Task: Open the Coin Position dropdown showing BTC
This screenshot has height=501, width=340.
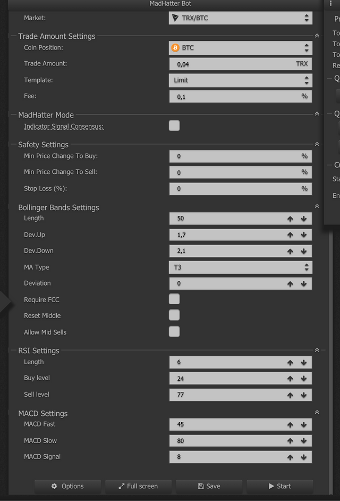Action: point(241,48)
